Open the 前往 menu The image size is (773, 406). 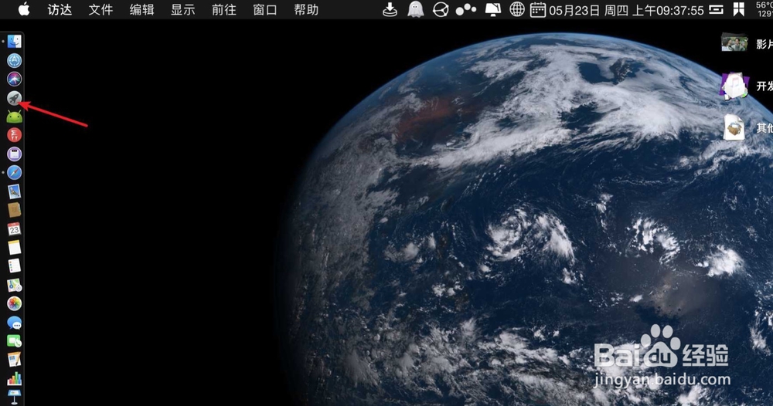coord(224,10)
